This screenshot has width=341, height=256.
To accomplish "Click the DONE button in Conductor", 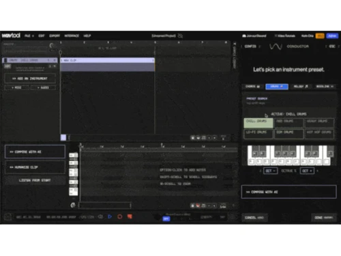I will coord(323,218).
